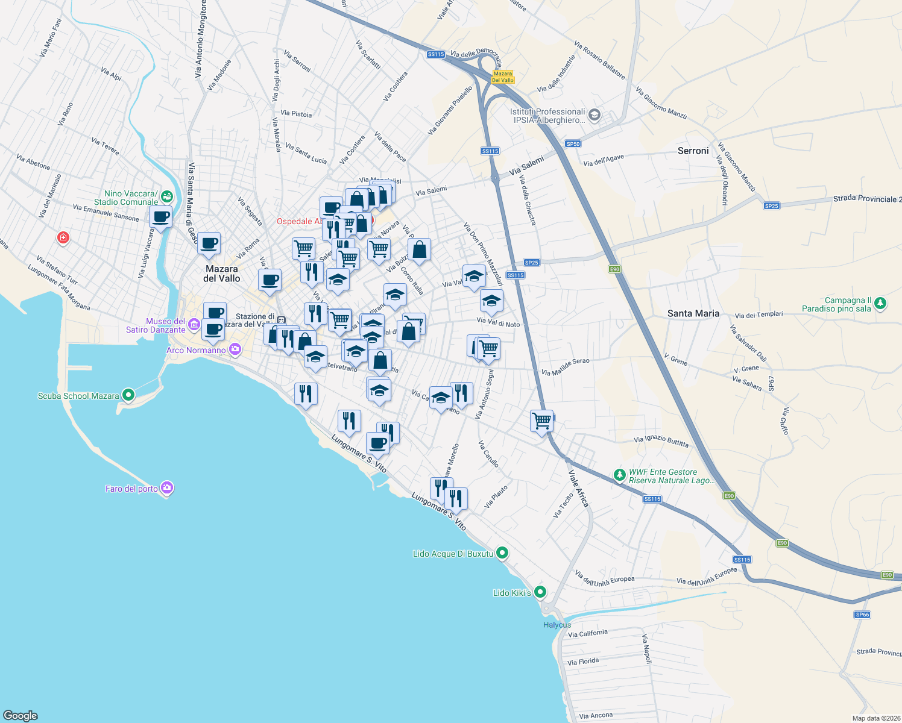The image size is (902, 723).
Task: Click the Via Abetone street label
Action: [34, 162]
